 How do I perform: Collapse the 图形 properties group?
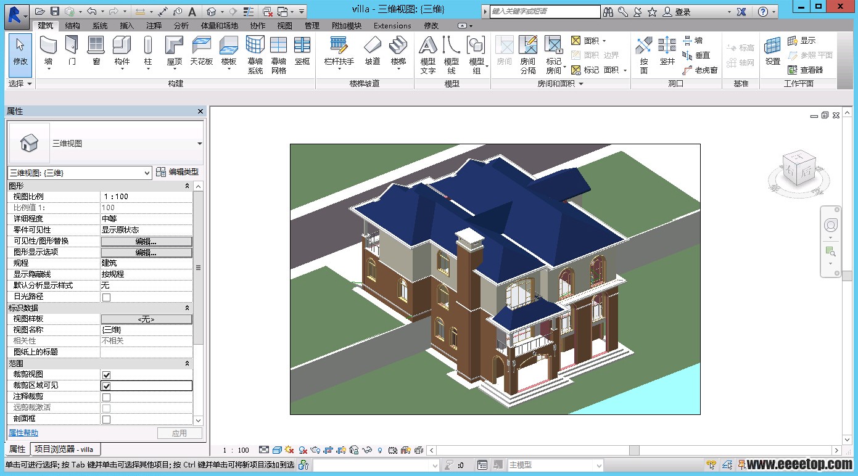pyautogui.click(x=188, y=186)
